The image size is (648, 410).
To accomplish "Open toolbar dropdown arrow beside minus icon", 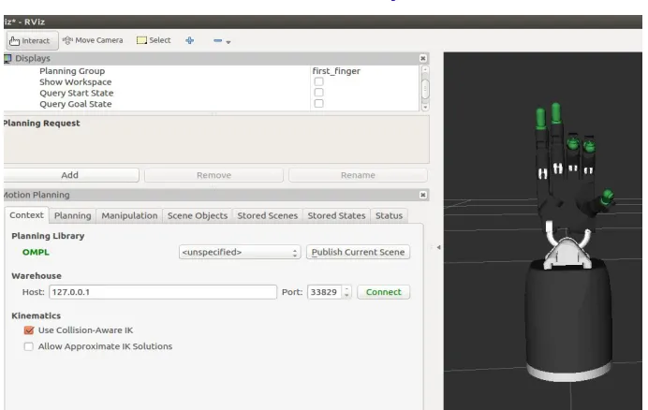I will coord(228,42).
